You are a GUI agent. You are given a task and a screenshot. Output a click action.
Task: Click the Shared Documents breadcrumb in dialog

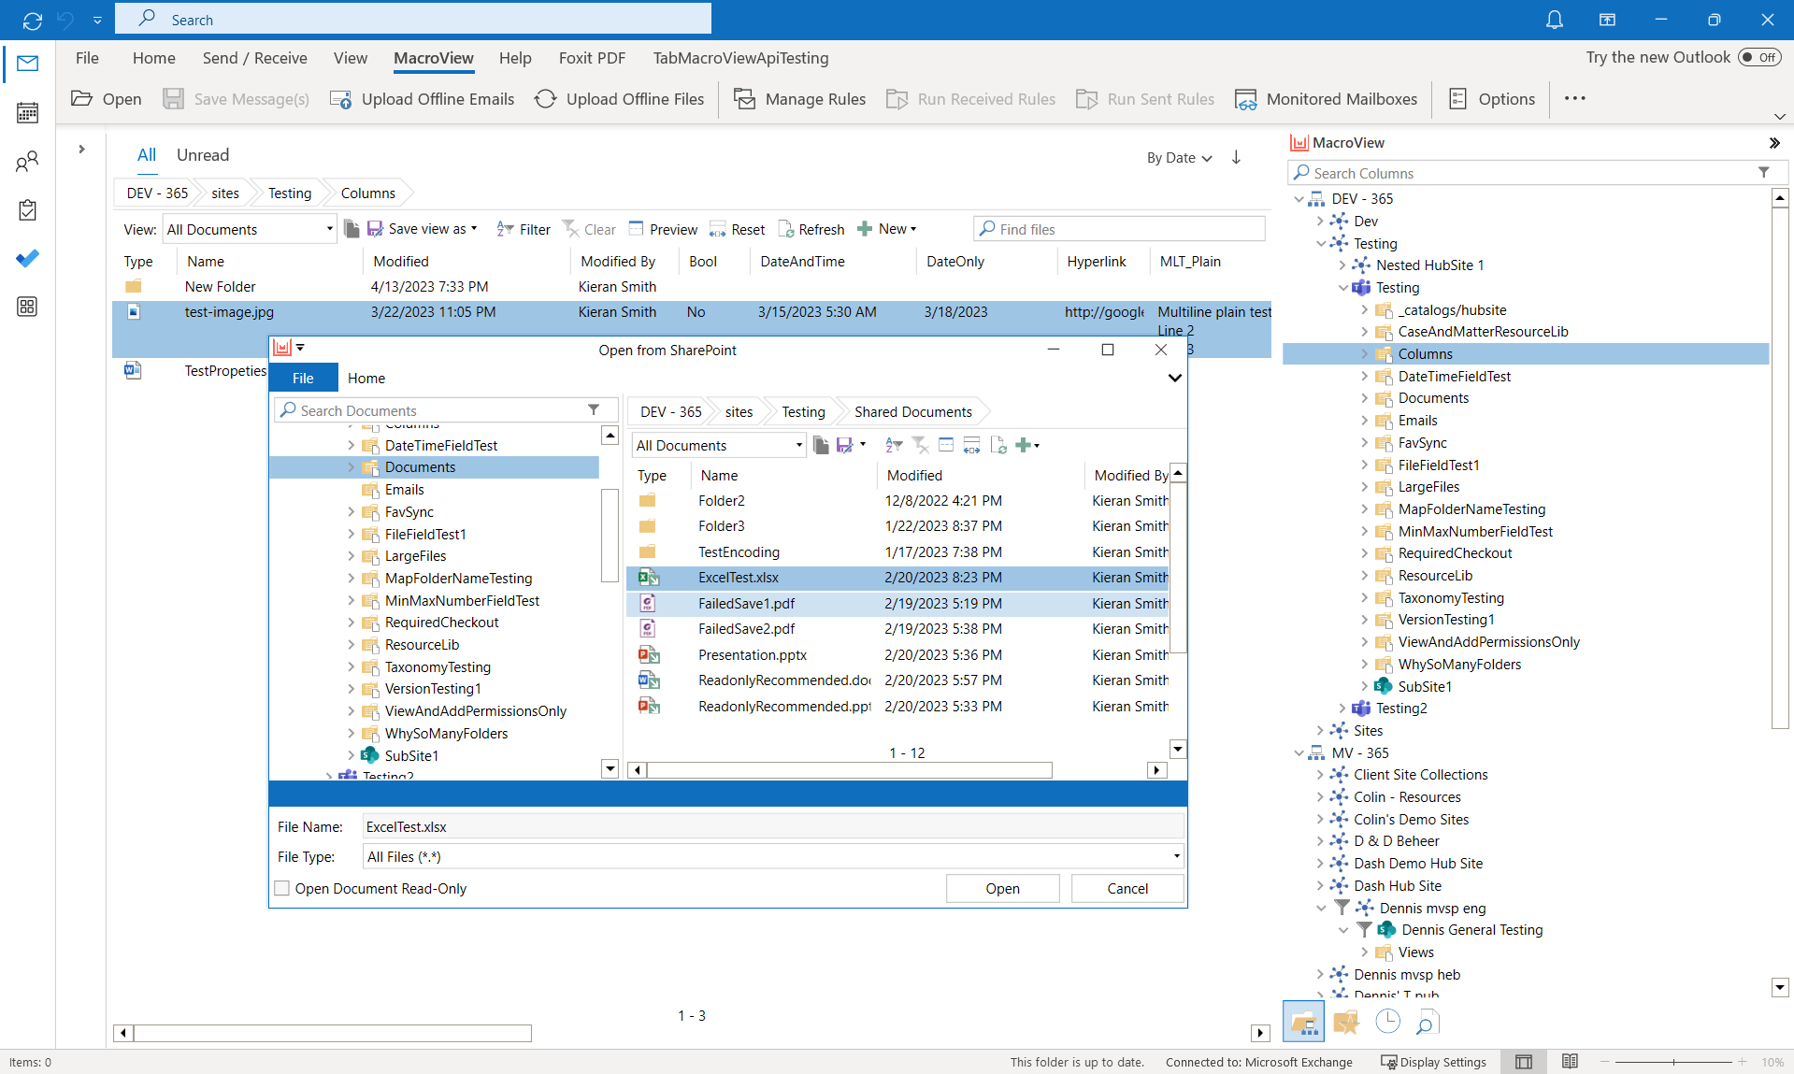913,411
